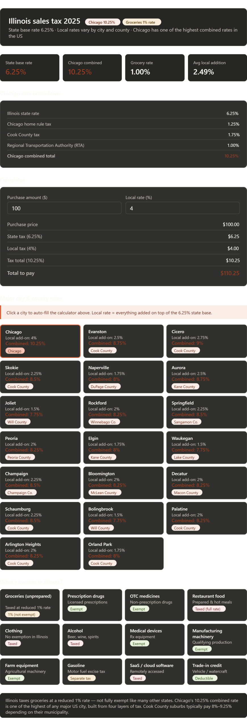Select the Peoria rate card
247x726 pixels.
40,448
